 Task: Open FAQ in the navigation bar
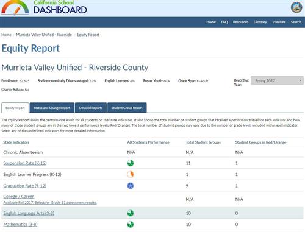click(224, 22)
